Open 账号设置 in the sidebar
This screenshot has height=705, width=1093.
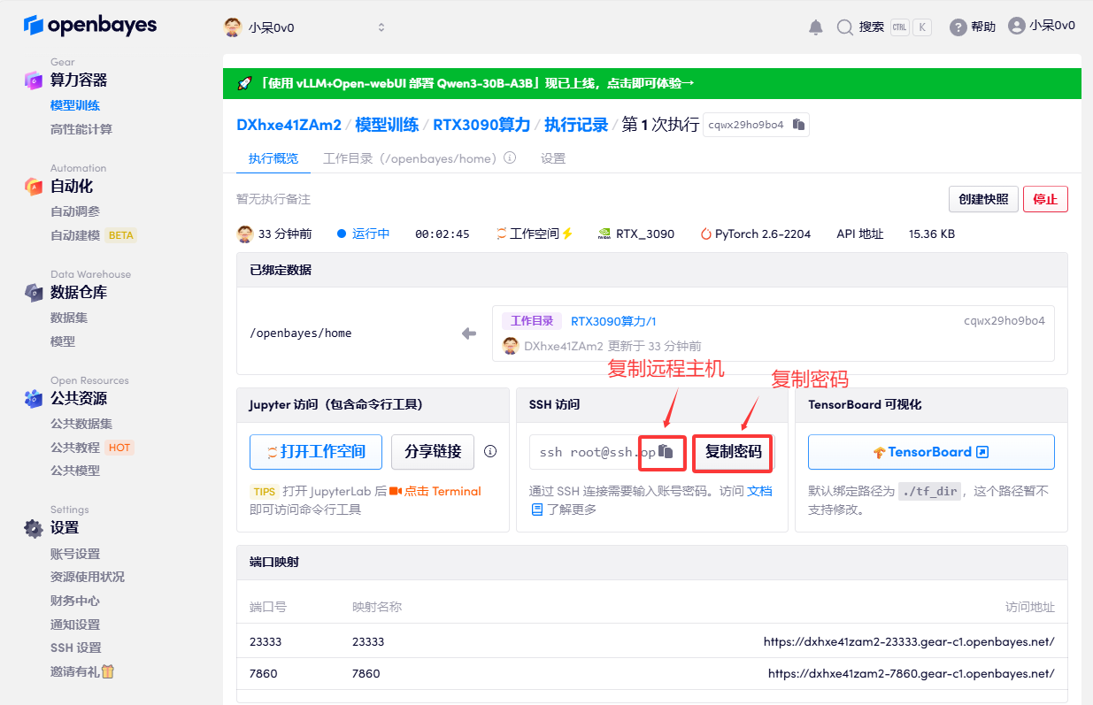point(75,554)
